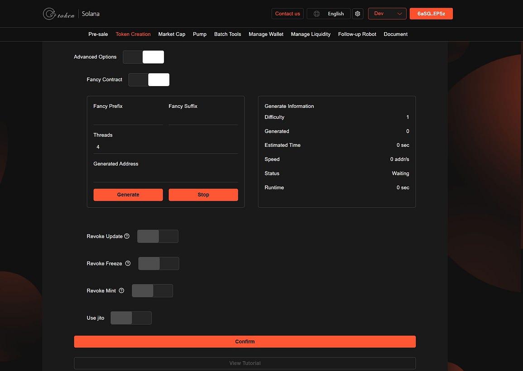Enable Revoke Update switch
The width and height of the screenshot is (523, 371).
[158, 236]
